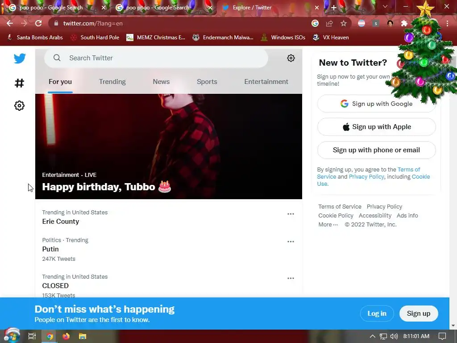The image size is (457, 343).
Task: Open footer Ads info link
Action: (x=407, y=216)
